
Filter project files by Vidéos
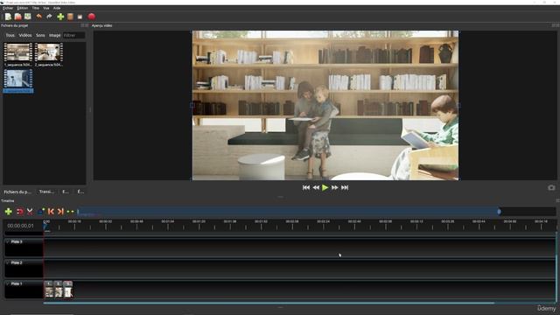(x=25, y=35)
